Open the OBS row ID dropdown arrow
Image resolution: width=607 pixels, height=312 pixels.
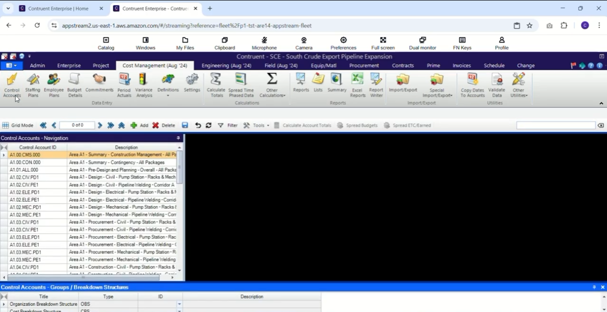click(180, 304)
